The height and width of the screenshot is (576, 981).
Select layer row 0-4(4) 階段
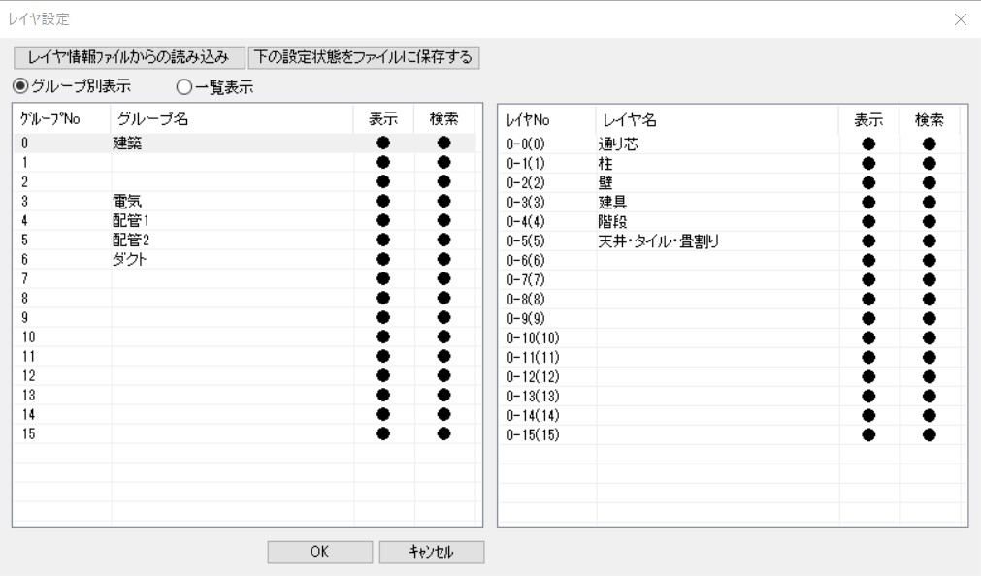coord(730,221)
